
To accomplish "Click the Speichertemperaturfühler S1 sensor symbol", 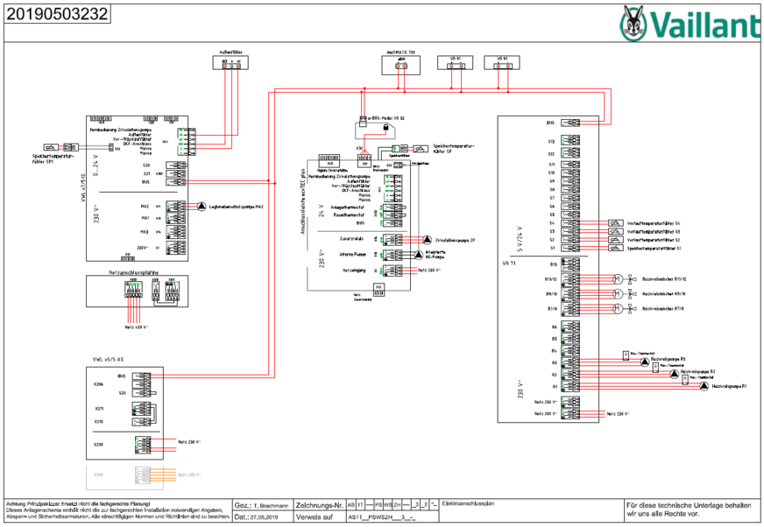I will [x=616, y=249].
